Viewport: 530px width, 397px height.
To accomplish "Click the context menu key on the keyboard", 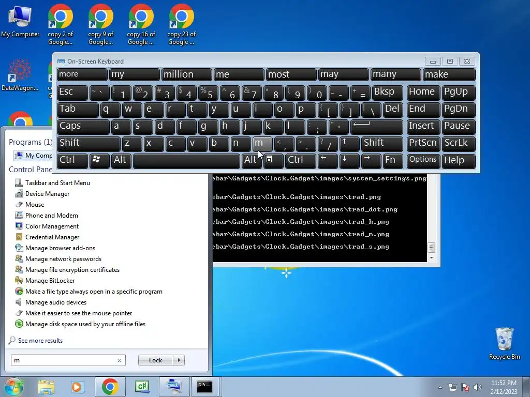I will (273, 161).
